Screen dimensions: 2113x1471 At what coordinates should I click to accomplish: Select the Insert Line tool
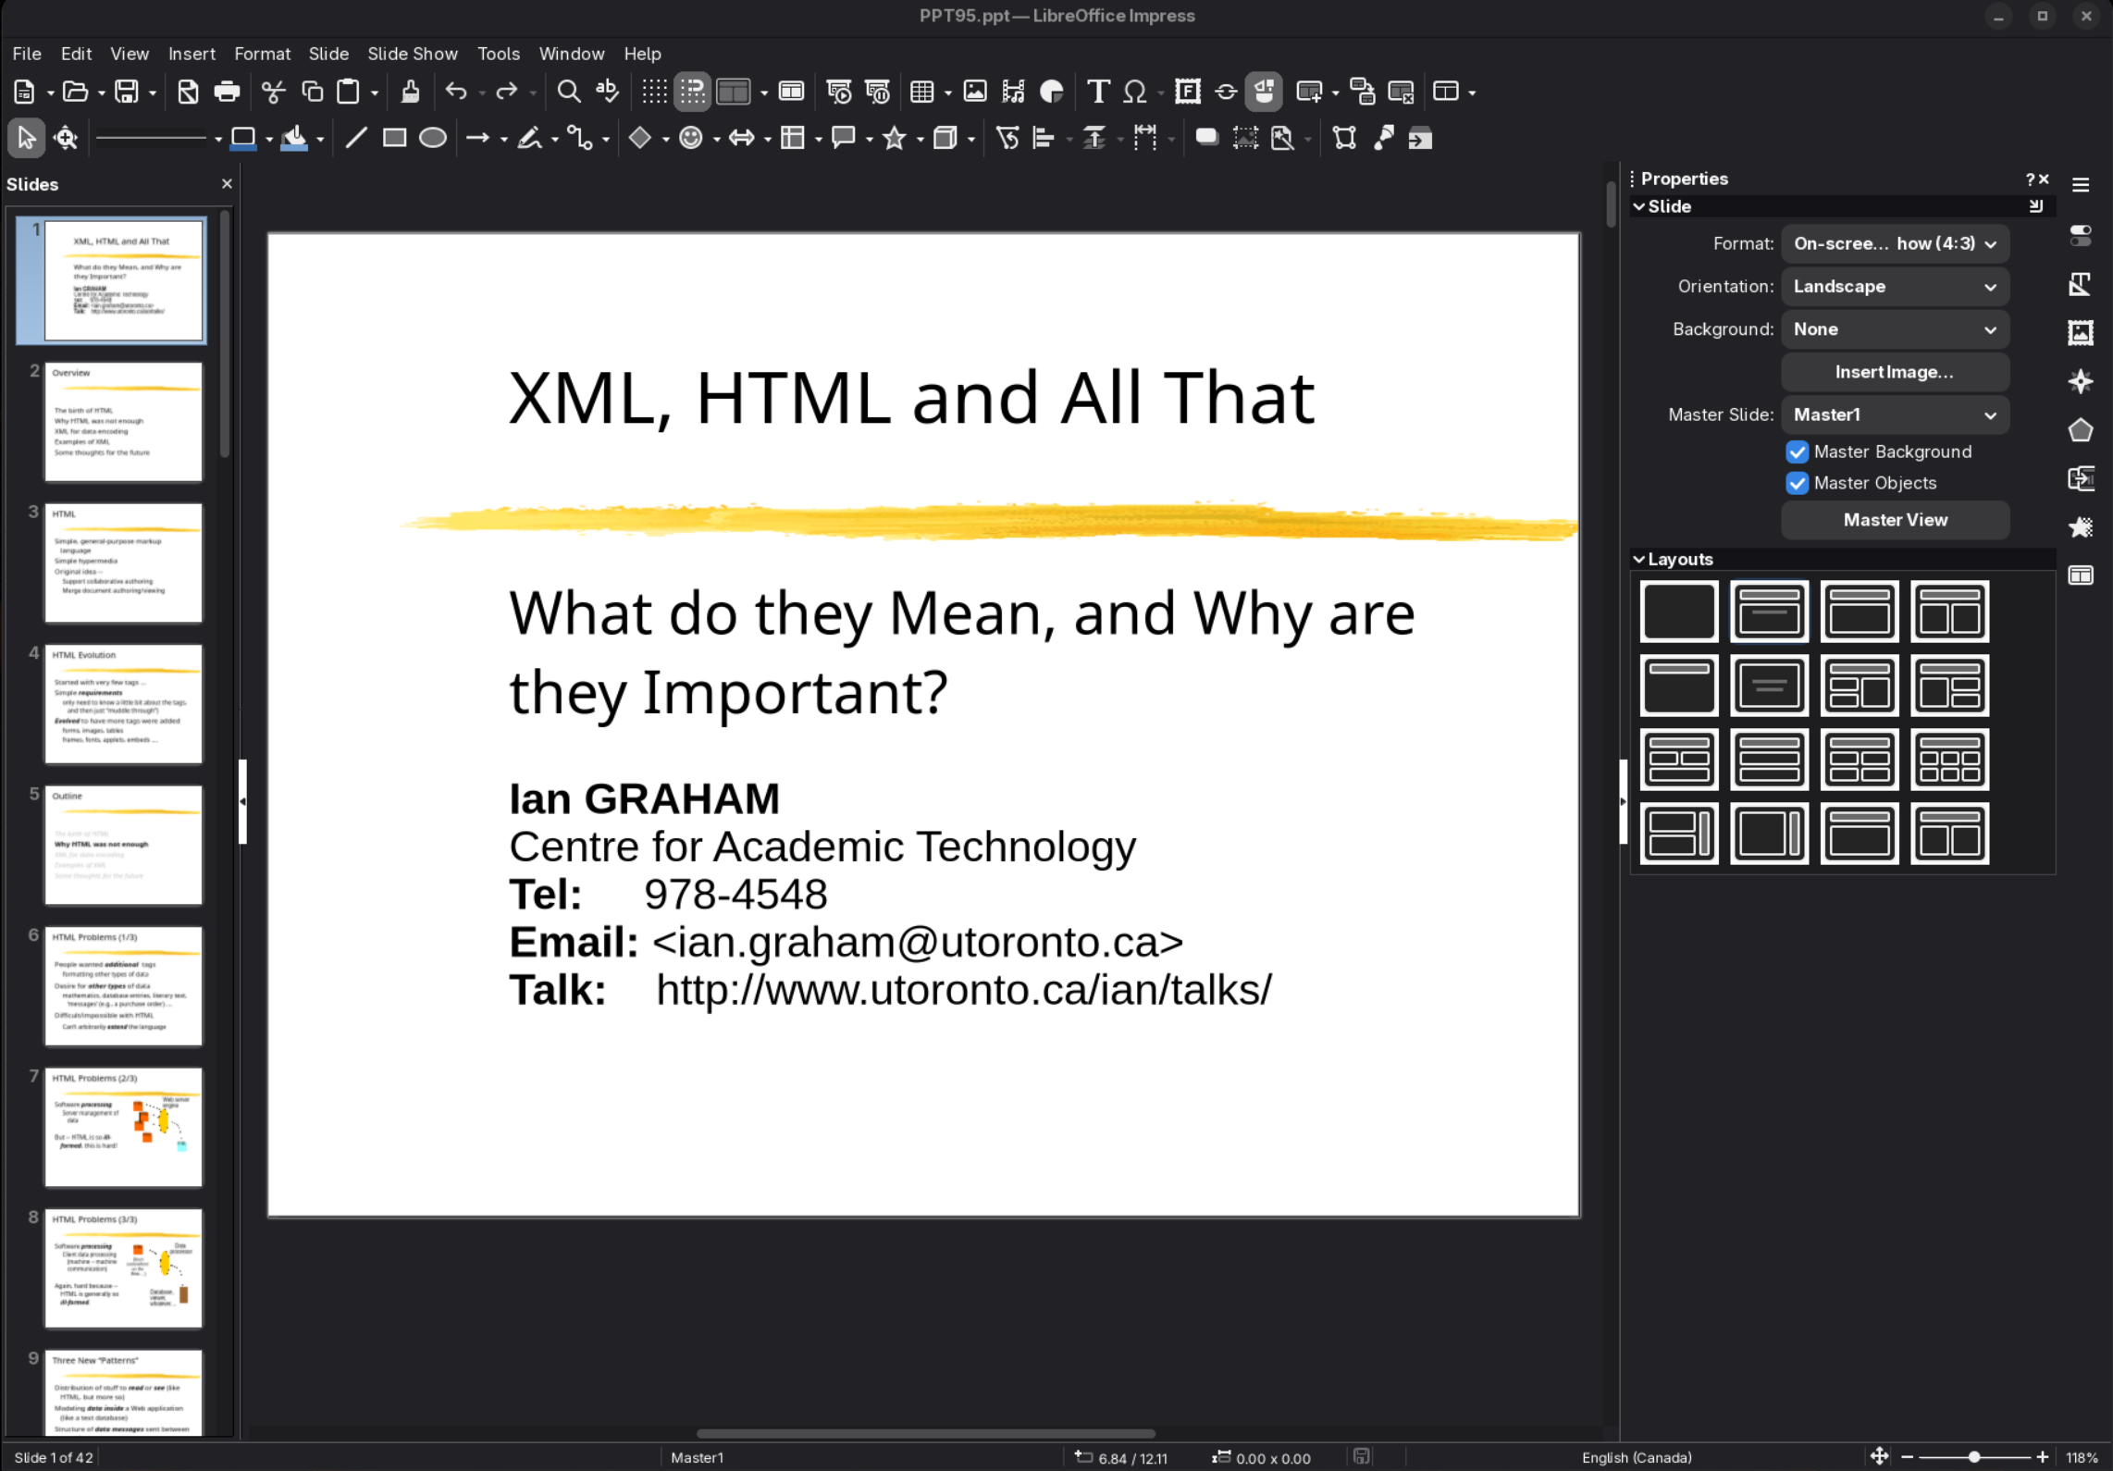pos(356,139)
